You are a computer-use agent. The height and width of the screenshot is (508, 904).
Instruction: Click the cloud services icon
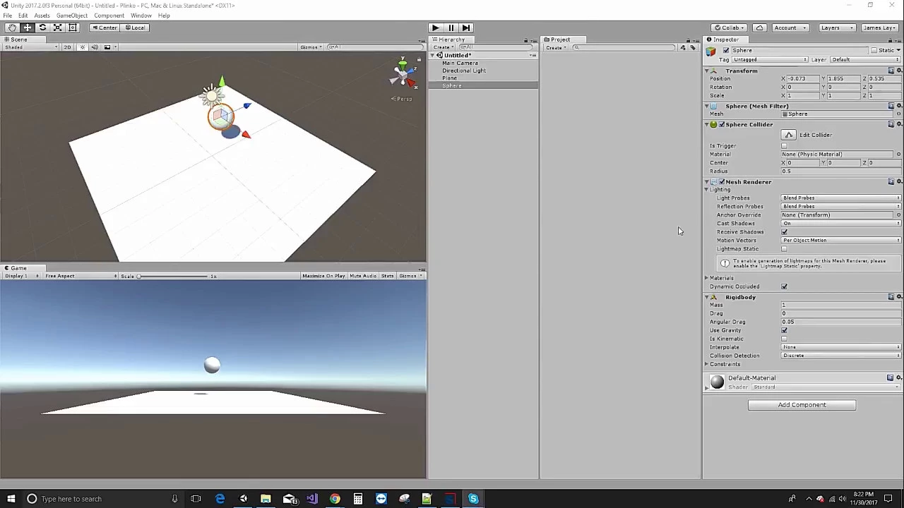[759, 28]
